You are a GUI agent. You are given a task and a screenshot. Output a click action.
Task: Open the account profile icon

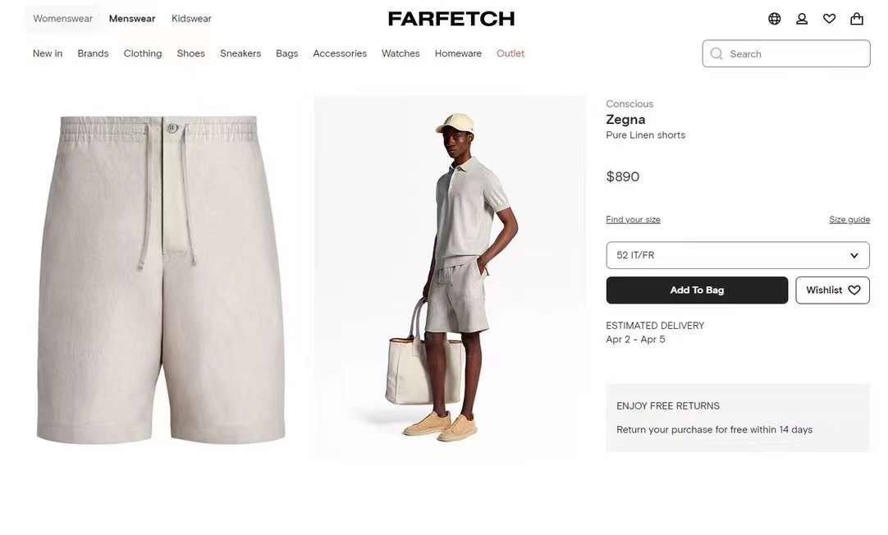[802, 19]
